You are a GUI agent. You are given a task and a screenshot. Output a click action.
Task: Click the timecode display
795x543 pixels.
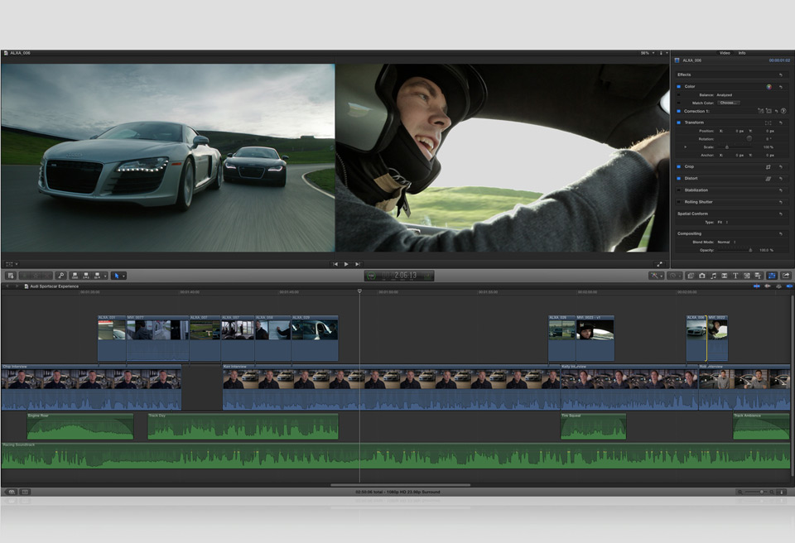[399, 276]
